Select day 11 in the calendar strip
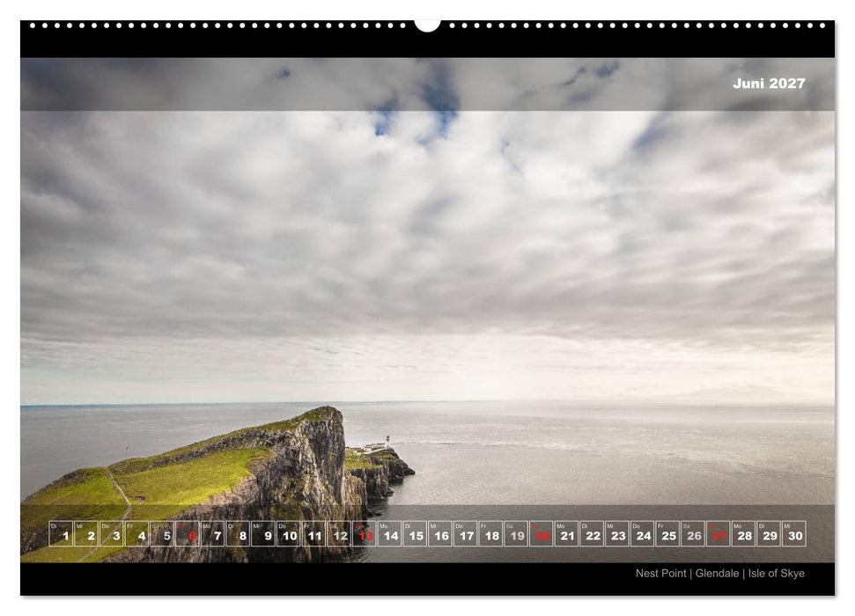This screenshot has height=616, width=855. tap(313, 533)
